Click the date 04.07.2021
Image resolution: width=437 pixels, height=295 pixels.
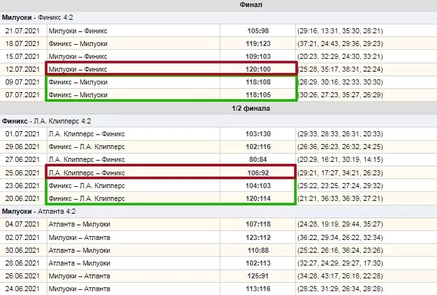22,224
